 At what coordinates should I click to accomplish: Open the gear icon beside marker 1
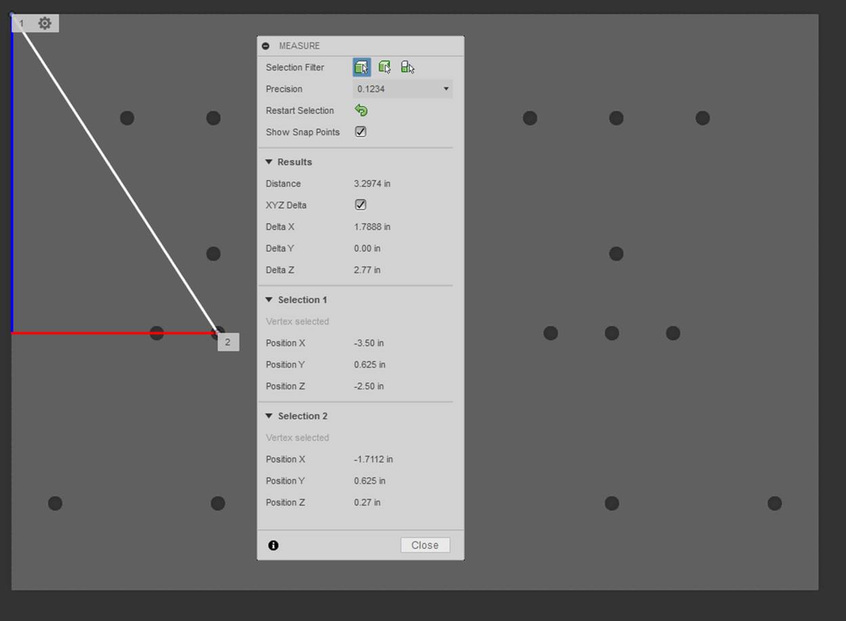tap(45, 24)
